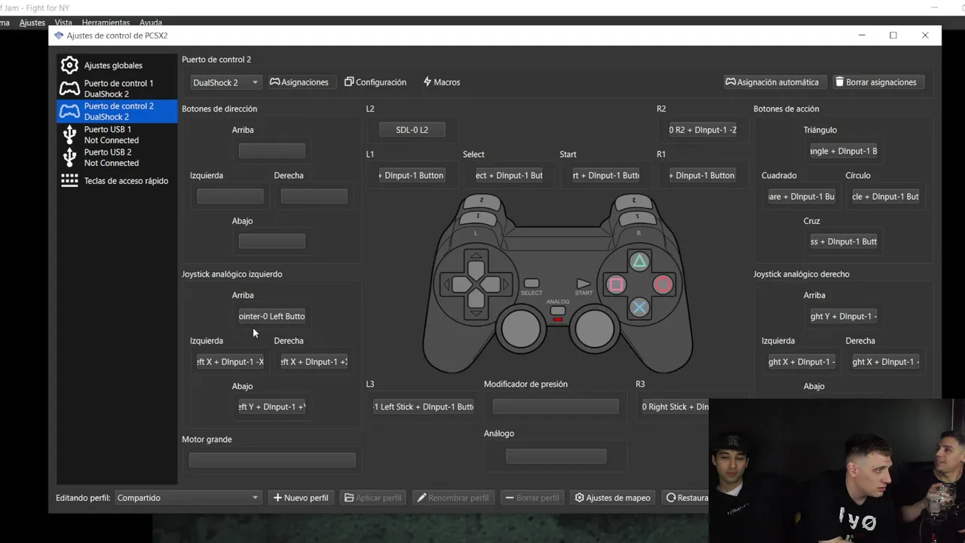Click the D-pad Abajo binding field
Screen dimensions: 965x543
(272, 241)
